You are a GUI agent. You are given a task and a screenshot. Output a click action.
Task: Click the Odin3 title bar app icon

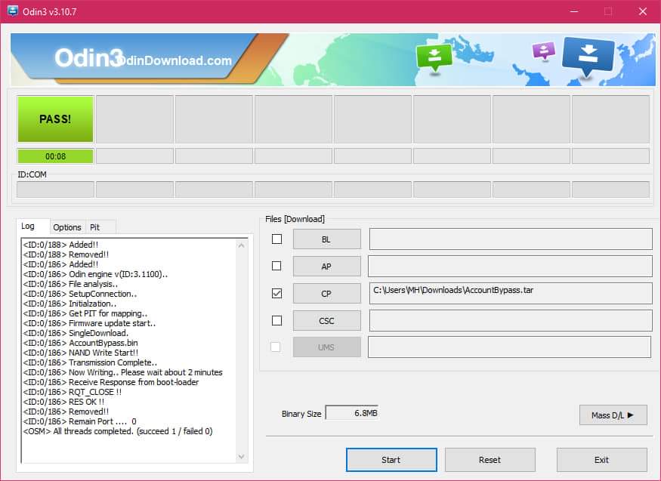13,11
